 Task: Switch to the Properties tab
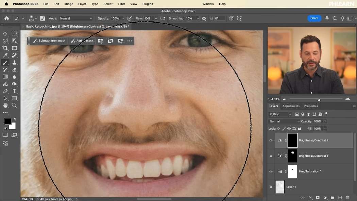(x=311, y=106)
